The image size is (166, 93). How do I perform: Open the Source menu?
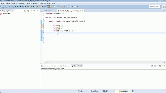point(8,3)
